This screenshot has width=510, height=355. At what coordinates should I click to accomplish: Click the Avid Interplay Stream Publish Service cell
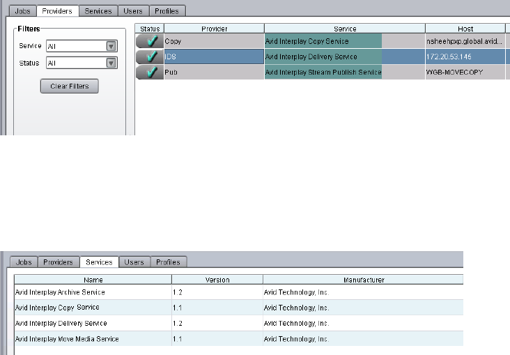coord(345,72)
